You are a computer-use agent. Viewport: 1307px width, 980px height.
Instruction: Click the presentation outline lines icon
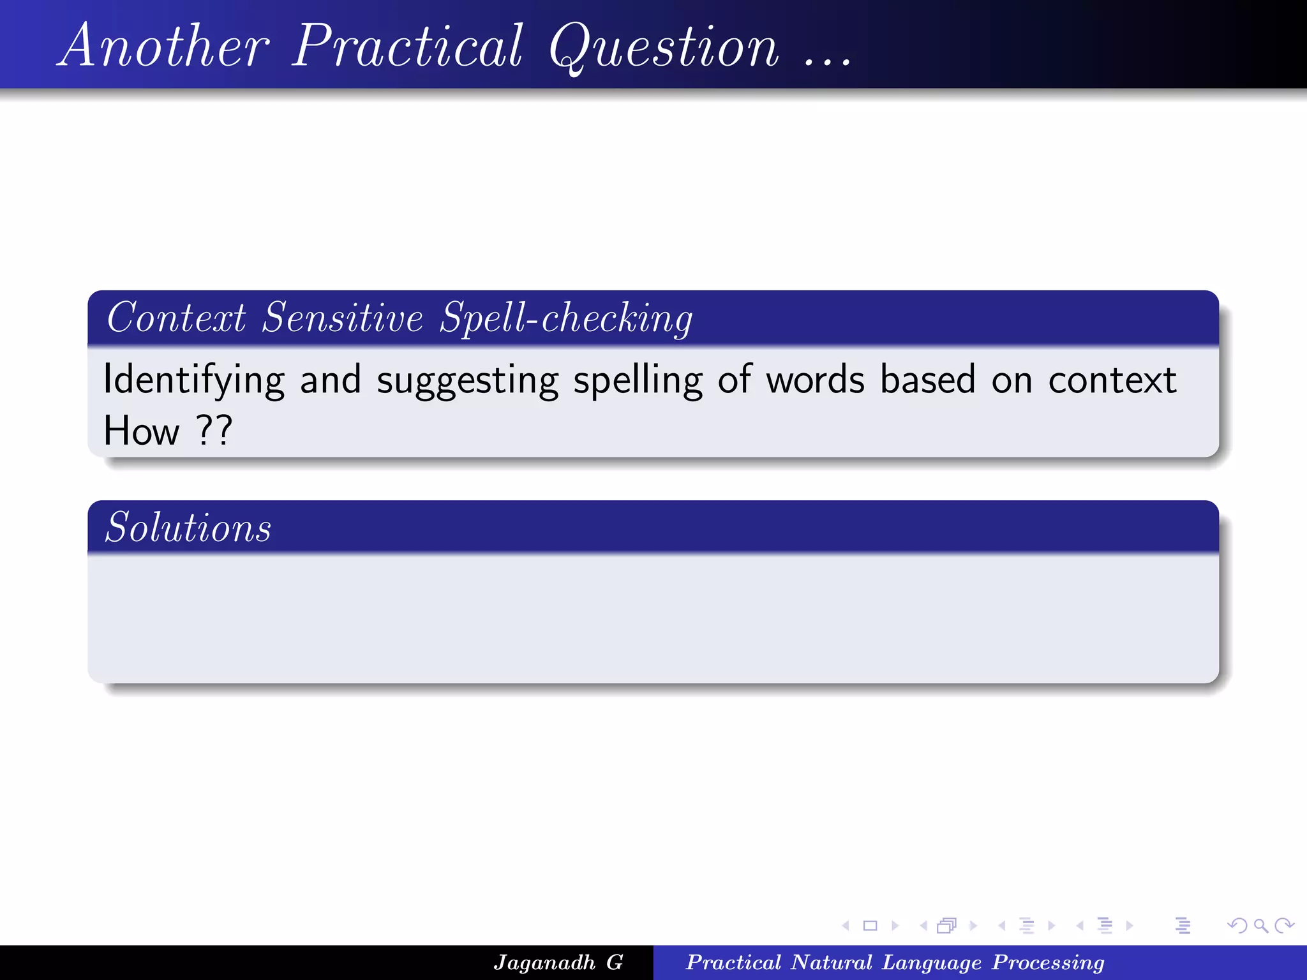tap(1183, 926)
